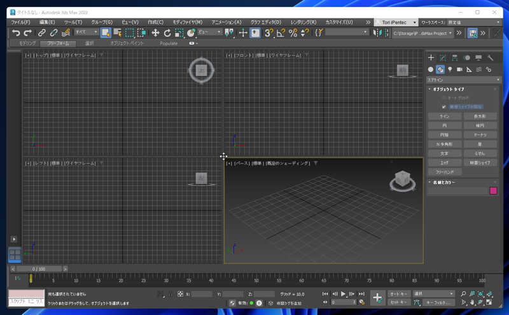
Task: Click the X coordinate input field
Action: pos(202,294)
